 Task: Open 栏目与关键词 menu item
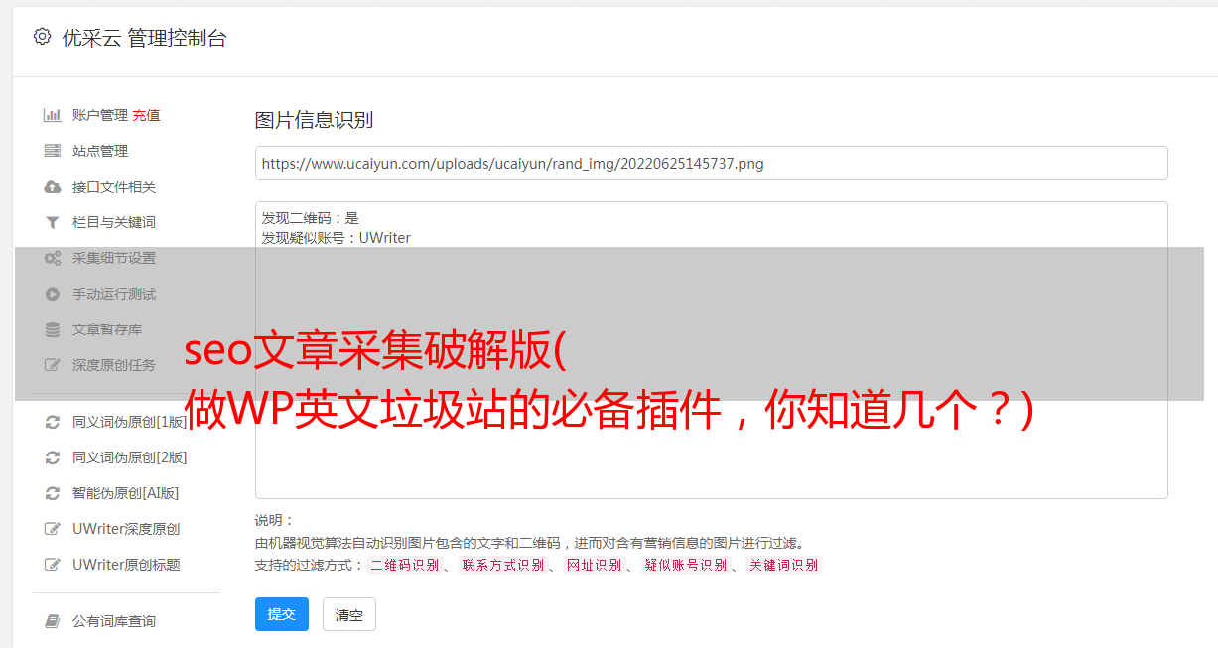click(x=114, y=222)
